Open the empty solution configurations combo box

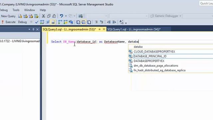[97, 16]
